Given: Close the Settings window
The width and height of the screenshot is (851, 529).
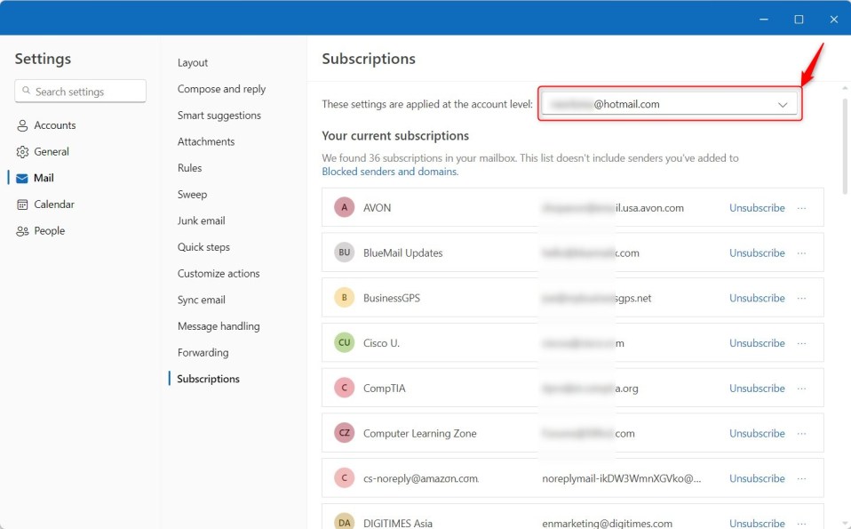Looking at the screenshot, I should (x=834, y=19).
